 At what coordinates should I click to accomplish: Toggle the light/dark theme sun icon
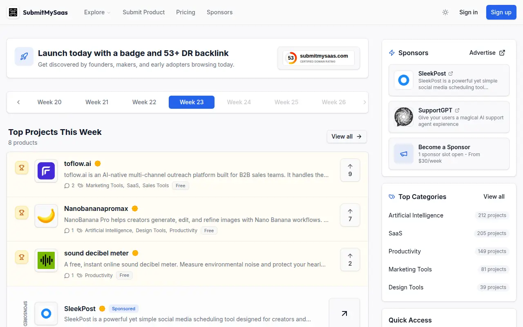click(x=445, y=12)
